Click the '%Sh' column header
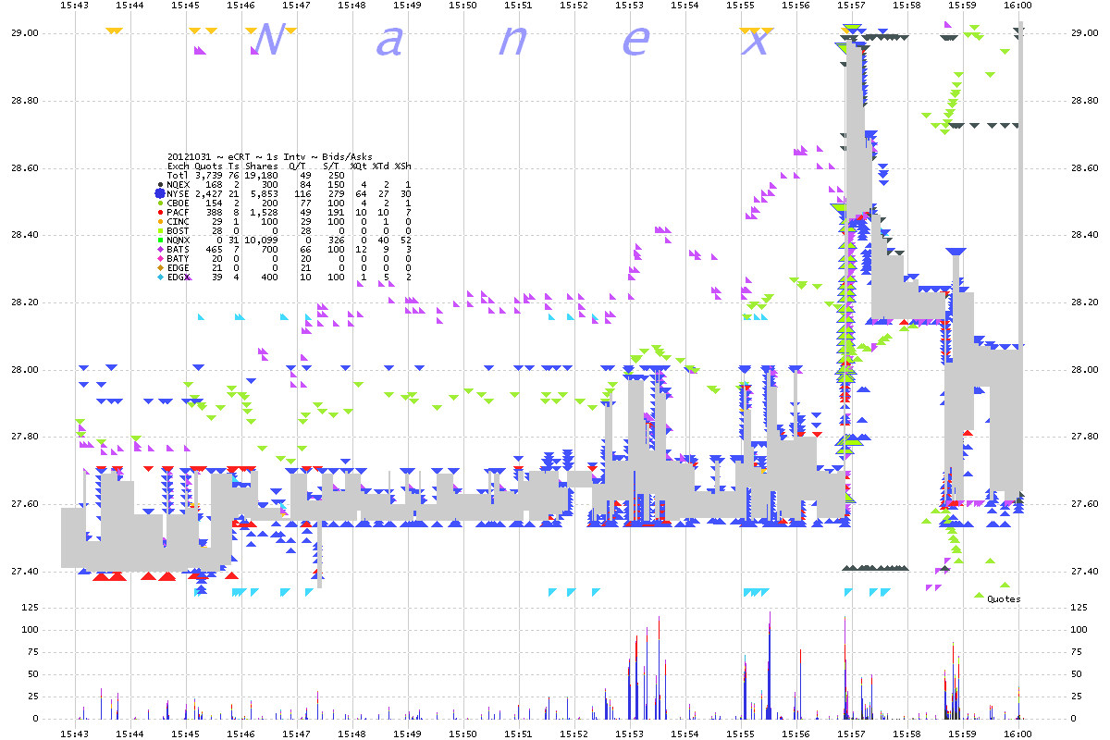 coord(403,166)
